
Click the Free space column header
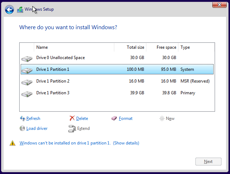[162, 47]
